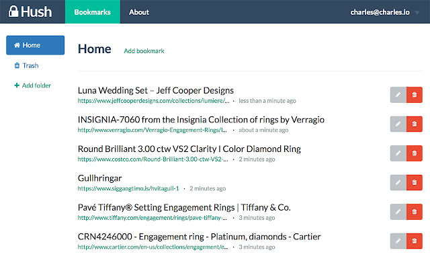Screen dimensions: 430x269
Task: Open the Luna Wedding Set title link
Action: click(156, 90)
